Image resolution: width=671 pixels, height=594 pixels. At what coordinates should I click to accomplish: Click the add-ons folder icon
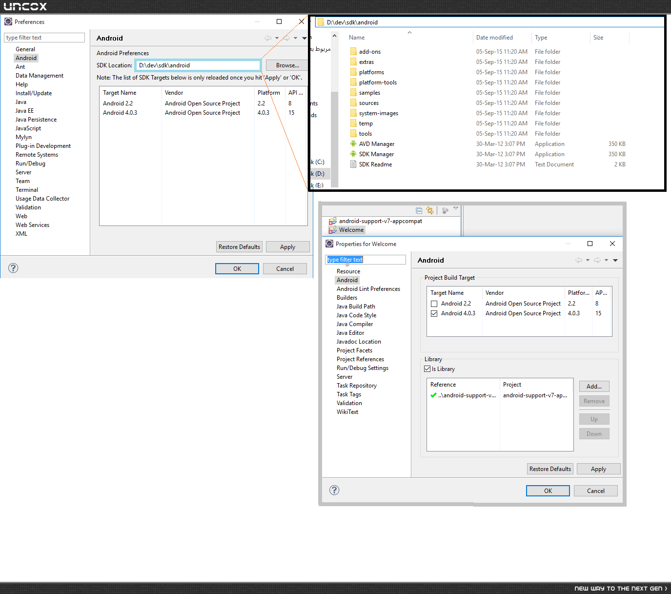[353, 51]
